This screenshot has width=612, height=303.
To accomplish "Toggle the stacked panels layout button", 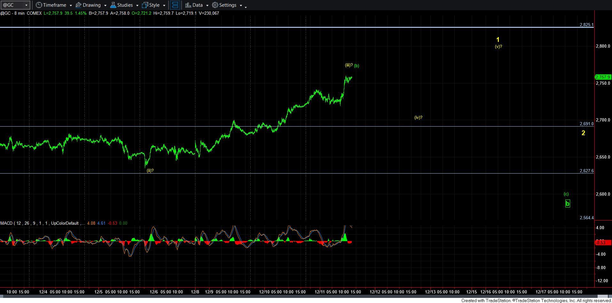I will [x=175, y=5].
